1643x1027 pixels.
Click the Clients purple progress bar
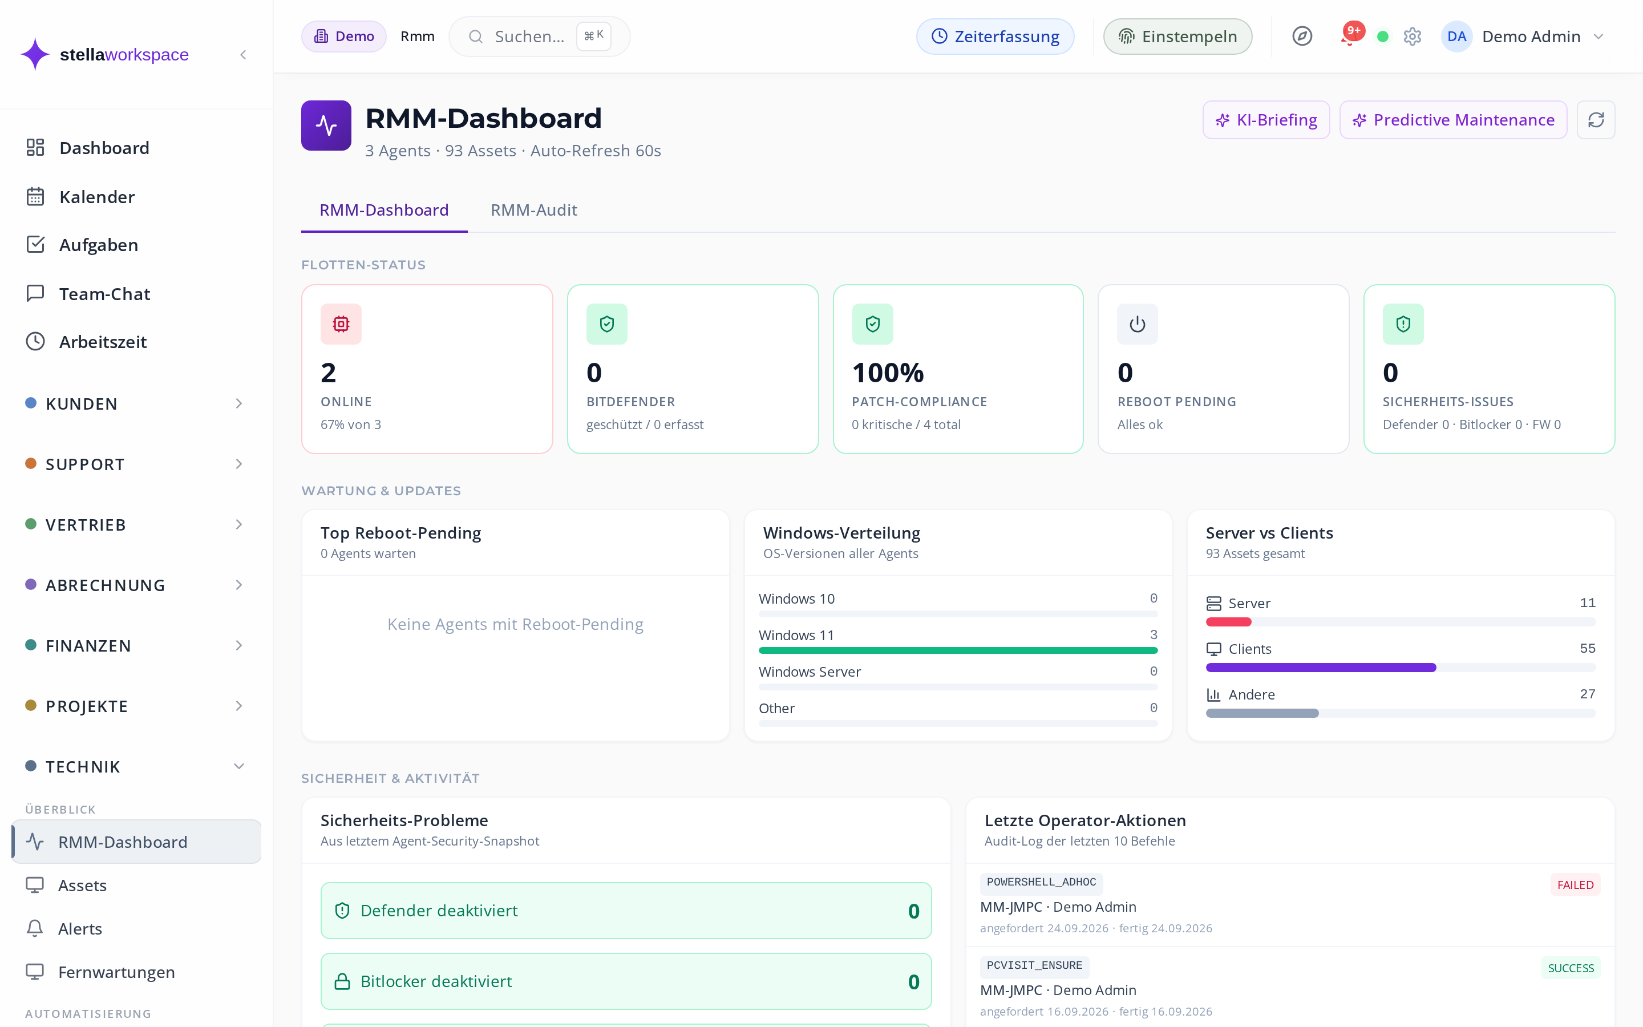pyautogui.click(x=1321, y=668)
